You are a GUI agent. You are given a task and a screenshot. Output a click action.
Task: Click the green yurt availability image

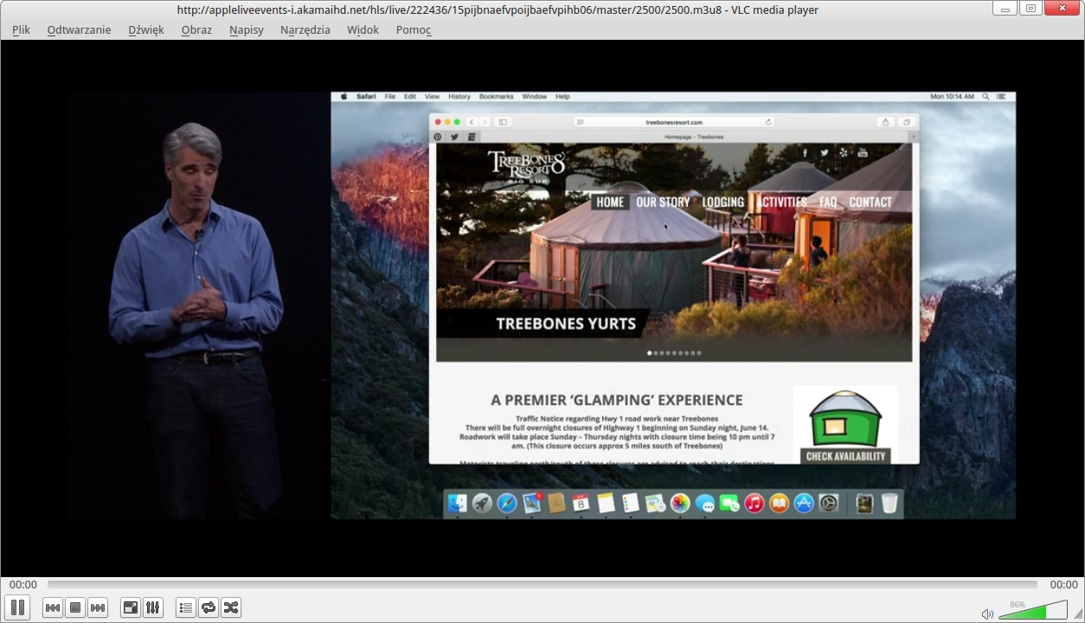(845, 418)
